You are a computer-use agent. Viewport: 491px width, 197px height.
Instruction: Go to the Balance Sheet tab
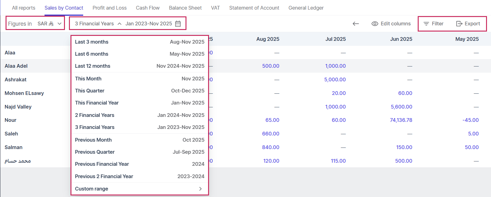click(x=185, y=8)
